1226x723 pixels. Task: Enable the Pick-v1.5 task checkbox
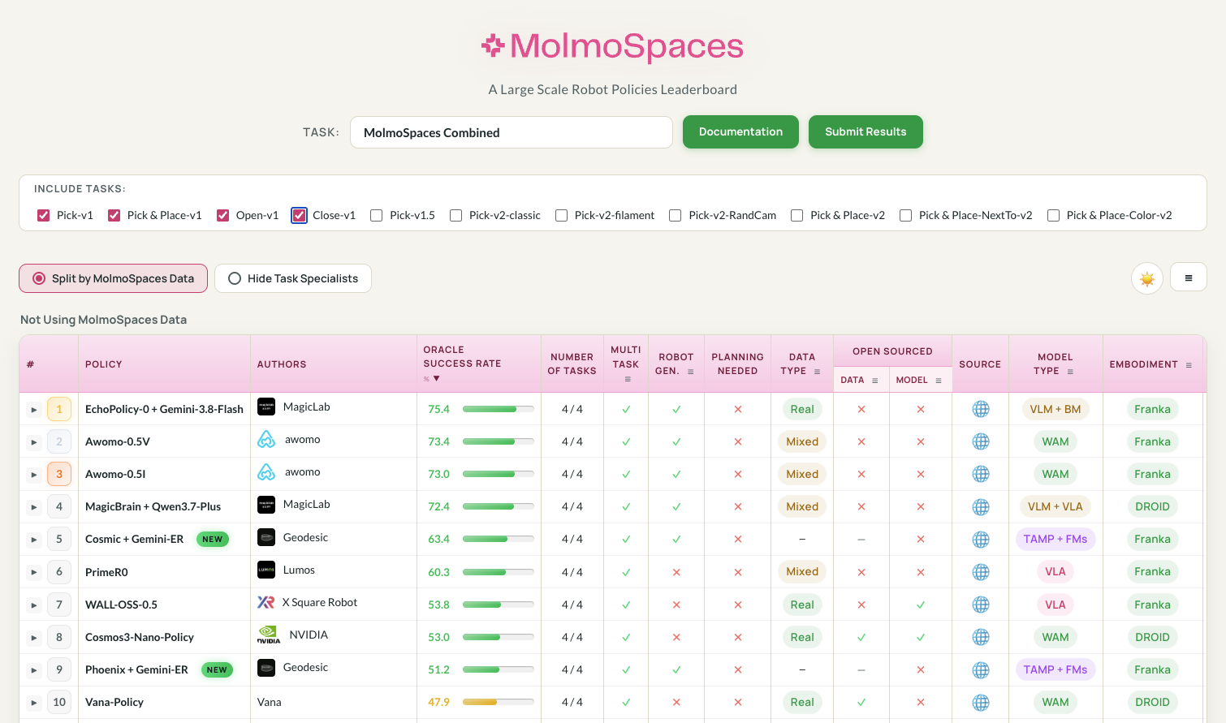click(x=377, y=215)
